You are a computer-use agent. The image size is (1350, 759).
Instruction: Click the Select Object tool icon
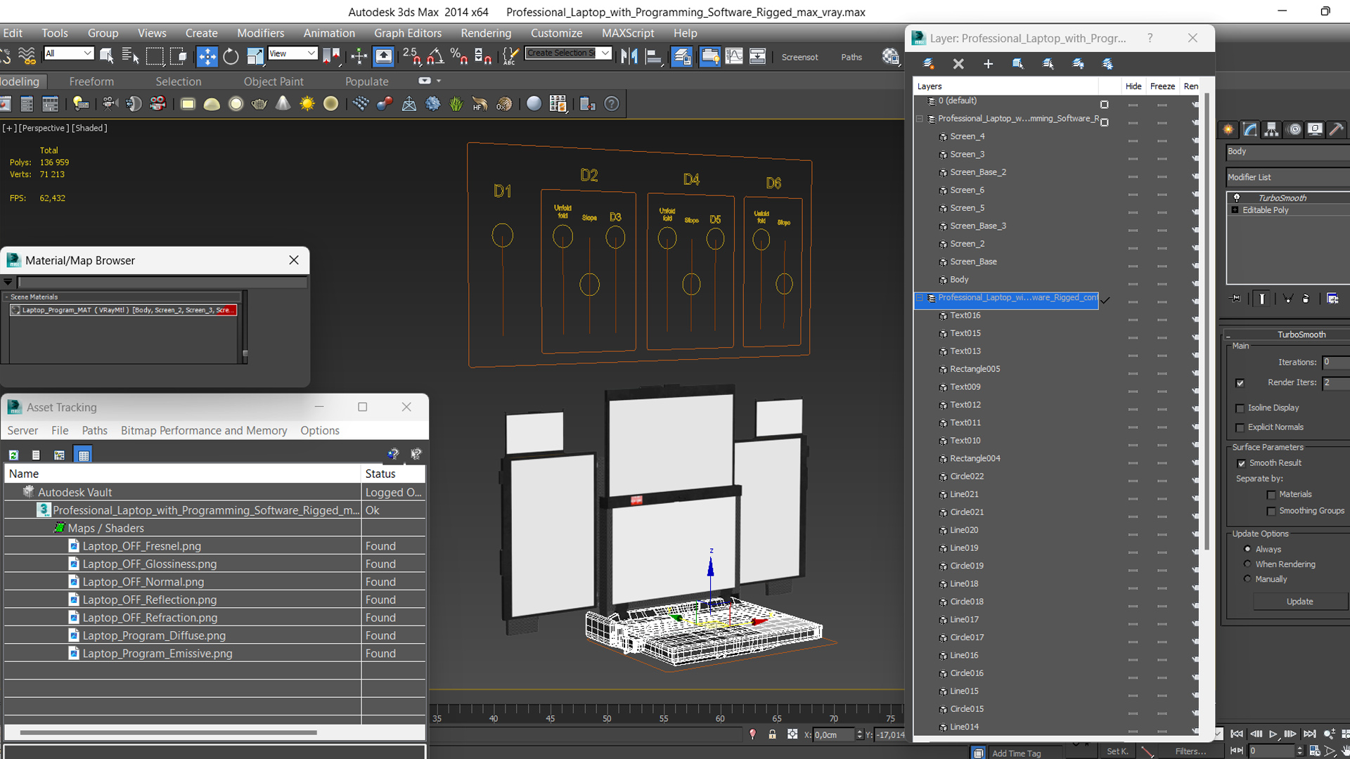(107, 56)
